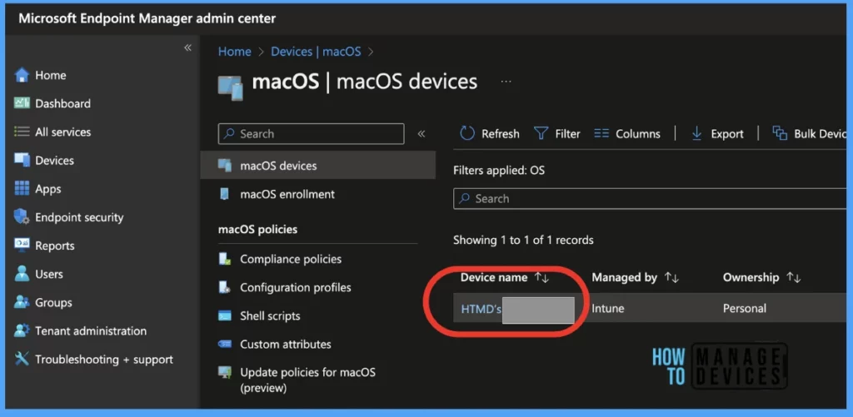Click the All services list icon
The image size is (853, 417).
[22, 132]
